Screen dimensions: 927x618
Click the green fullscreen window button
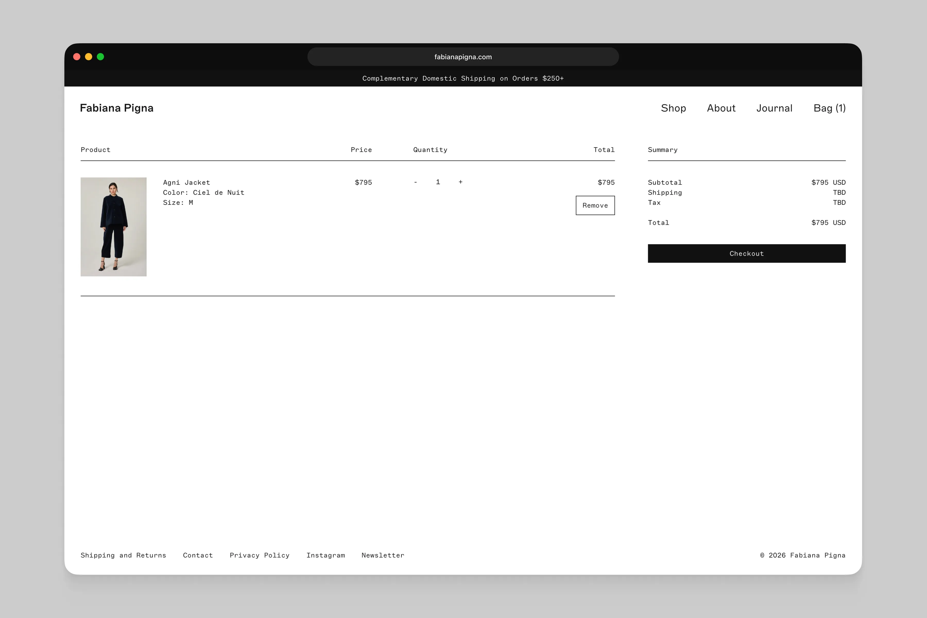coord(100,57)
